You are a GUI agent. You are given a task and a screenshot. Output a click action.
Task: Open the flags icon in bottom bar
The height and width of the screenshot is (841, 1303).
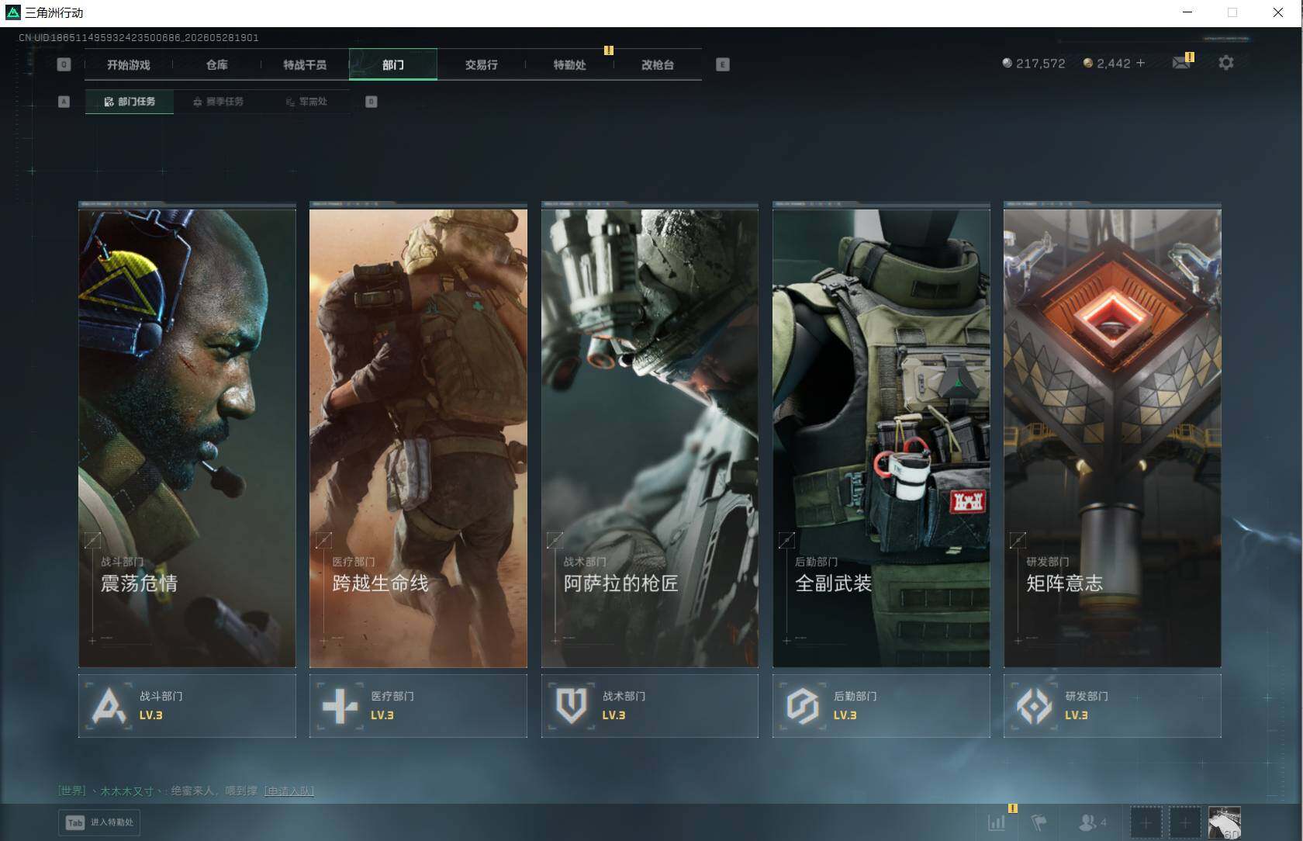point(1039,822)
